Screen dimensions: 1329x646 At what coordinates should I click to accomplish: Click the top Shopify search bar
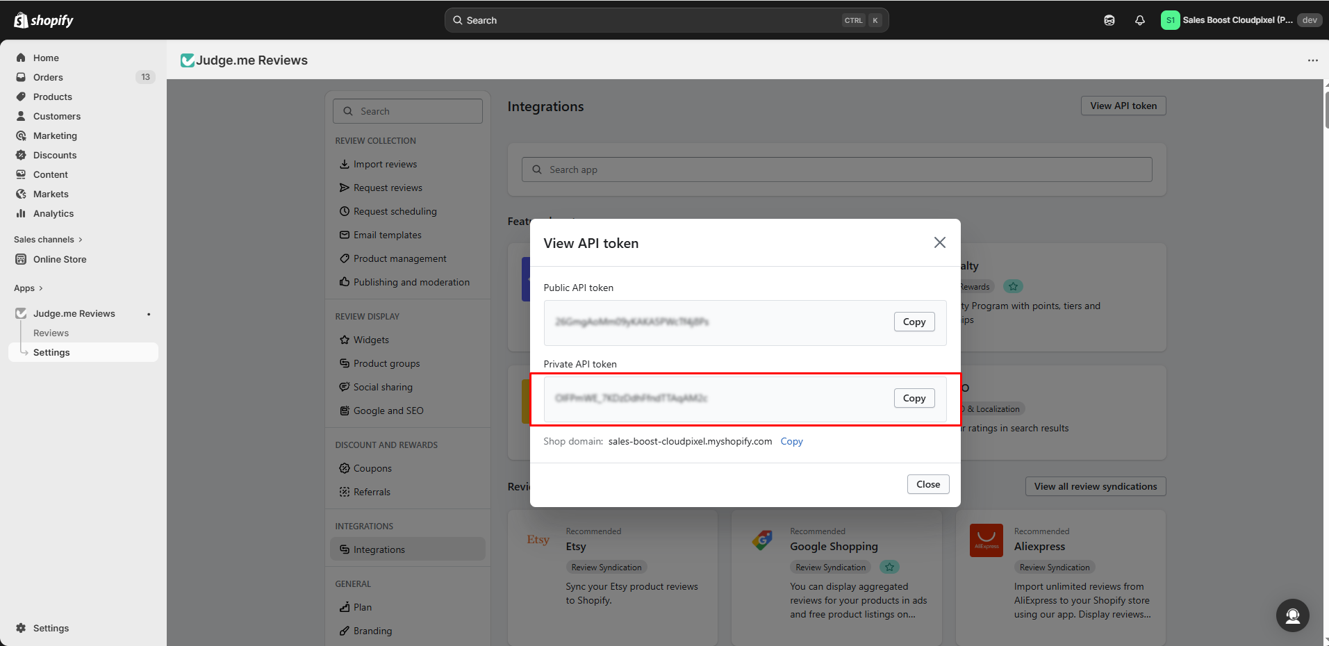click(x=666, y=20)
